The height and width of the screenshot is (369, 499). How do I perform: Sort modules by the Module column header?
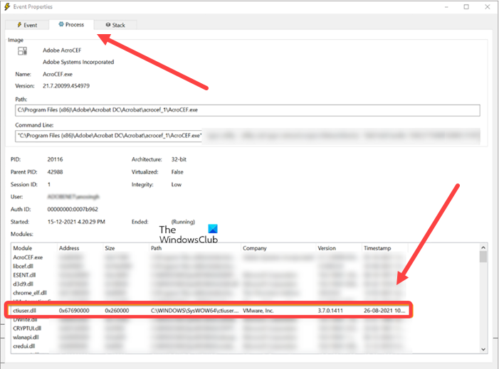(x=34, y=248)
